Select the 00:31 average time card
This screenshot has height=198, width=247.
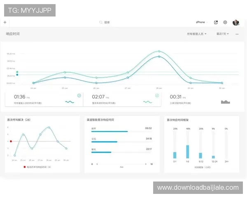(200, 99)
